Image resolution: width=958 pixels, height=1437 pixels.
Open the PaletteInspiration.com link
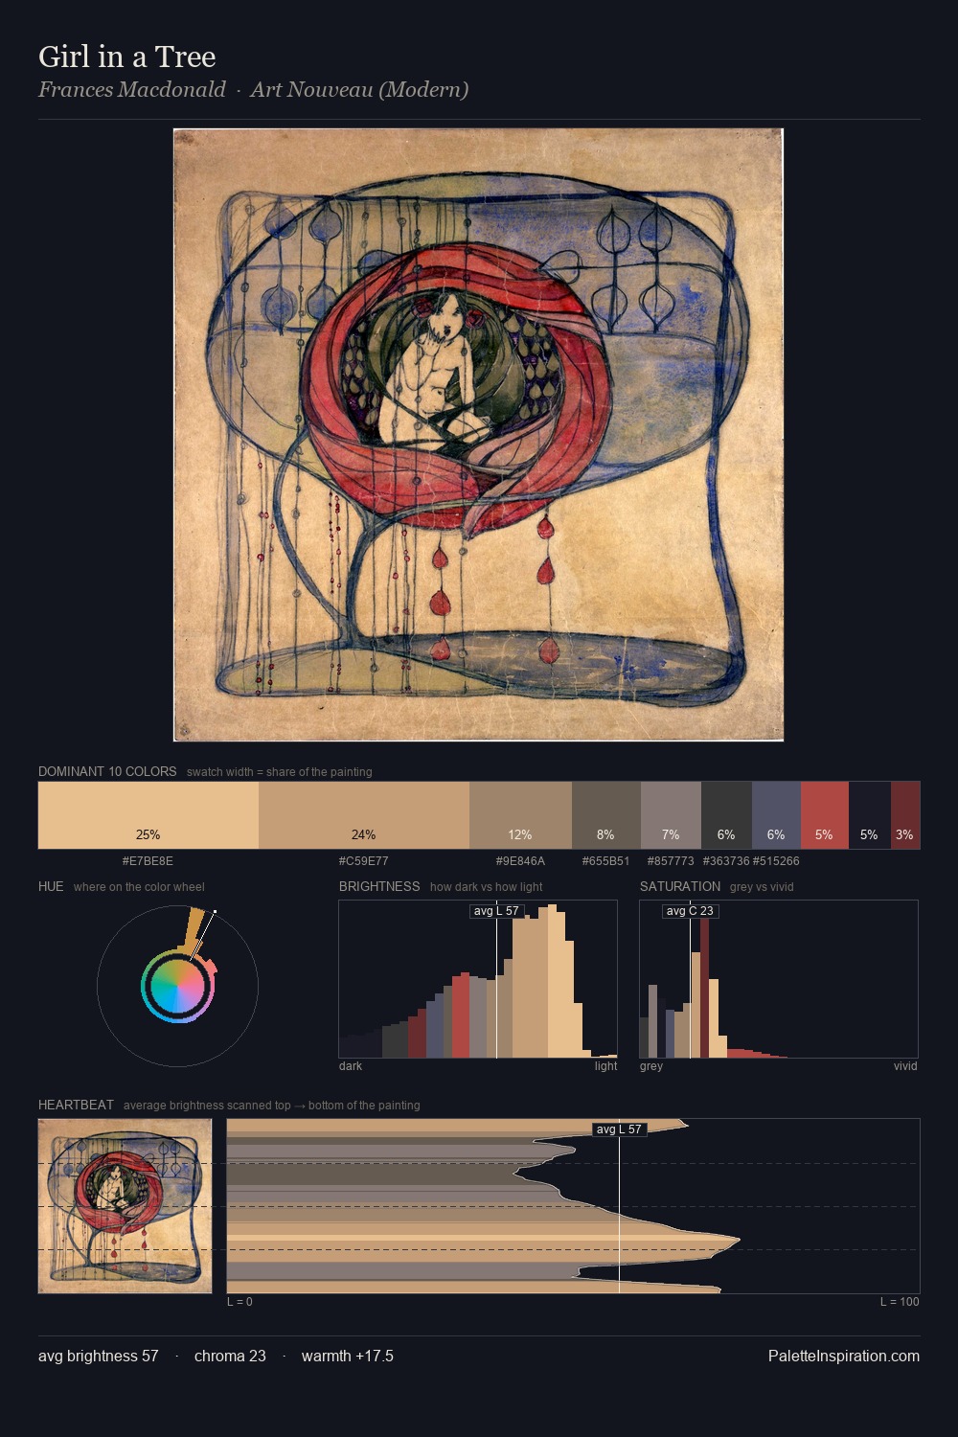click(844, 1356)
